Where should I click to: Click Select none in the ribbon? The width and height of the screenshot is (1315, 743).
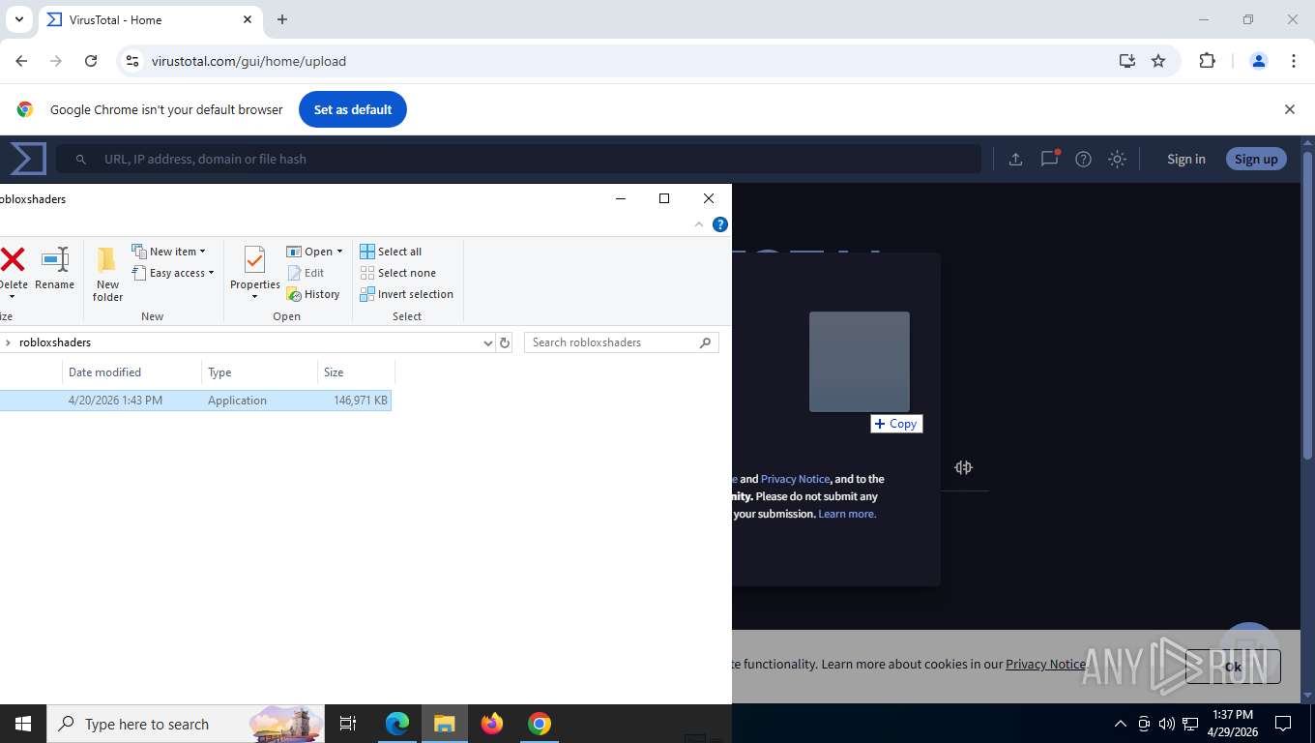[397, 273]
